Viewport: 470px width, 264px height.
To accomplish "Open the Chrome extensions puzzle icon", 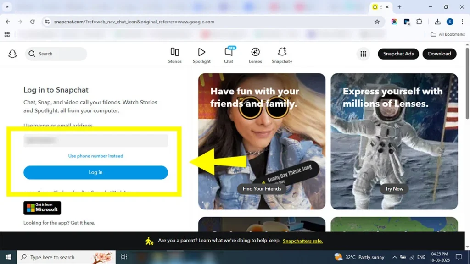I will coord(419,22).
